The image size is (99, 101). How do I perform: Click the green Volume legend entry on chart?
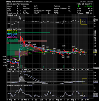click(x=13, y=39)
